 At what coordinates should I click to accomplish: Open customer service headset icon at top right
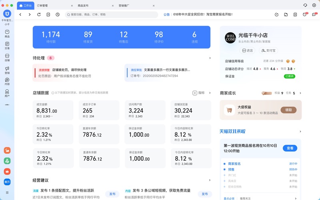pos(305,5)
